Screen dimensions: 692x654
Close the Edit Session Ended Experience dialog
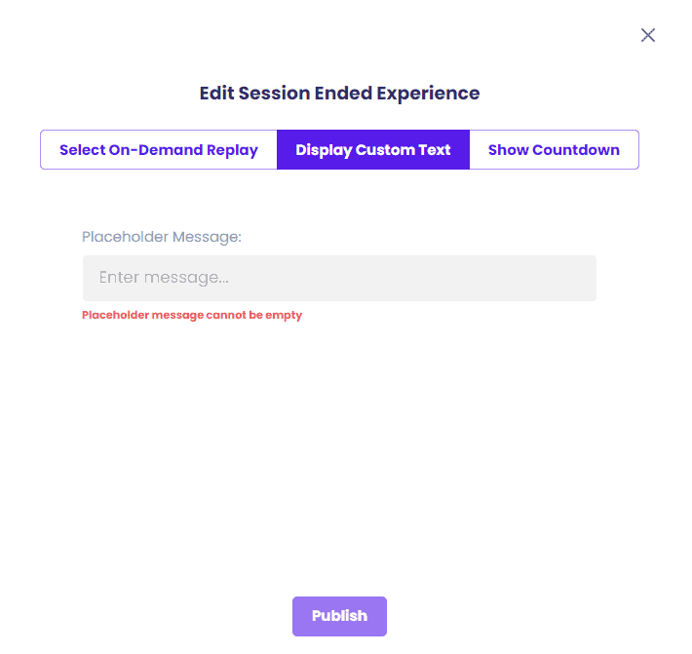pyautogui.click(x=648, y=35)
